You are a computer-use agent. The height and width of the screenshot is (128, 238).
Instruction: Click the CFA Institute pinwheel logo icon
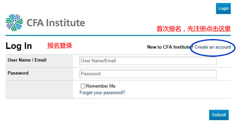[x=14, y=23]
